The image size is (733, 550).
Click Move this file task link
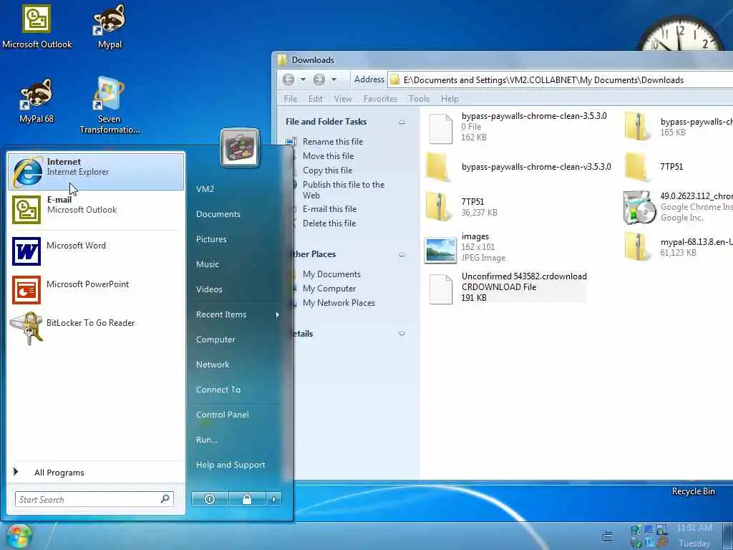point(328,155)
